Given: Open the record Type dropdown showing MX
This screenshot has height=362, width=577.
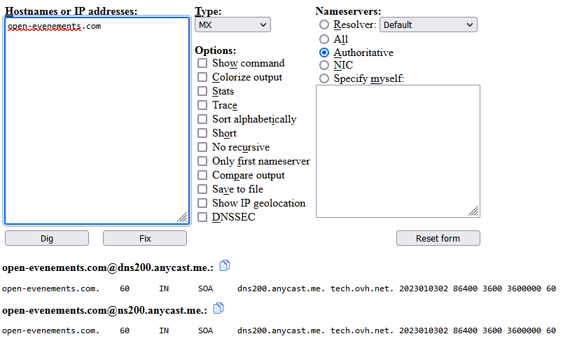Looking at the screenshot, I should click(232, 25).
